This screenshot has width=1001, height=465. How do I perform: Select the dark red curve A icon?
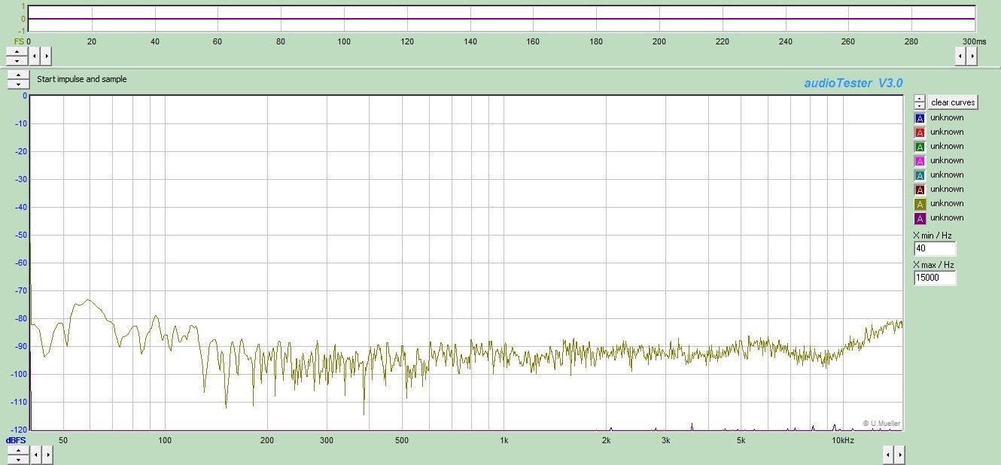(920, 190)
